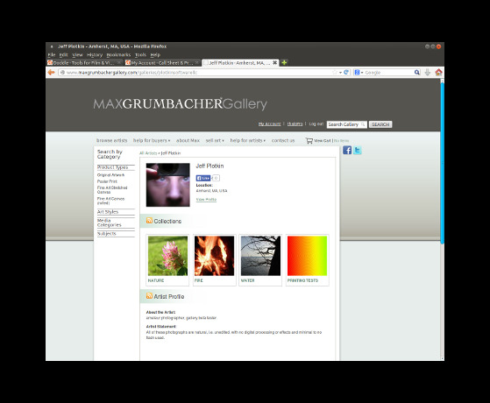This screenshot has height=403, width=490.
Task: Select Poster Print product type
Action: pyautogui.click(x=107, y=181)
